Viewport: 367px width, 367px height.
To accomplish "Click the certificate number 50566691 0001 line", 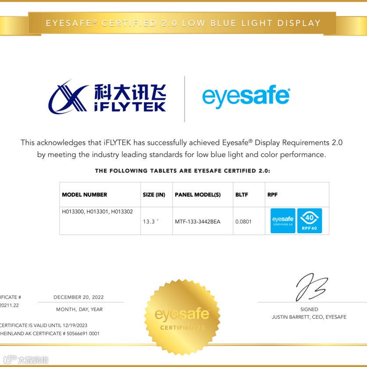I will click(50, 334).
